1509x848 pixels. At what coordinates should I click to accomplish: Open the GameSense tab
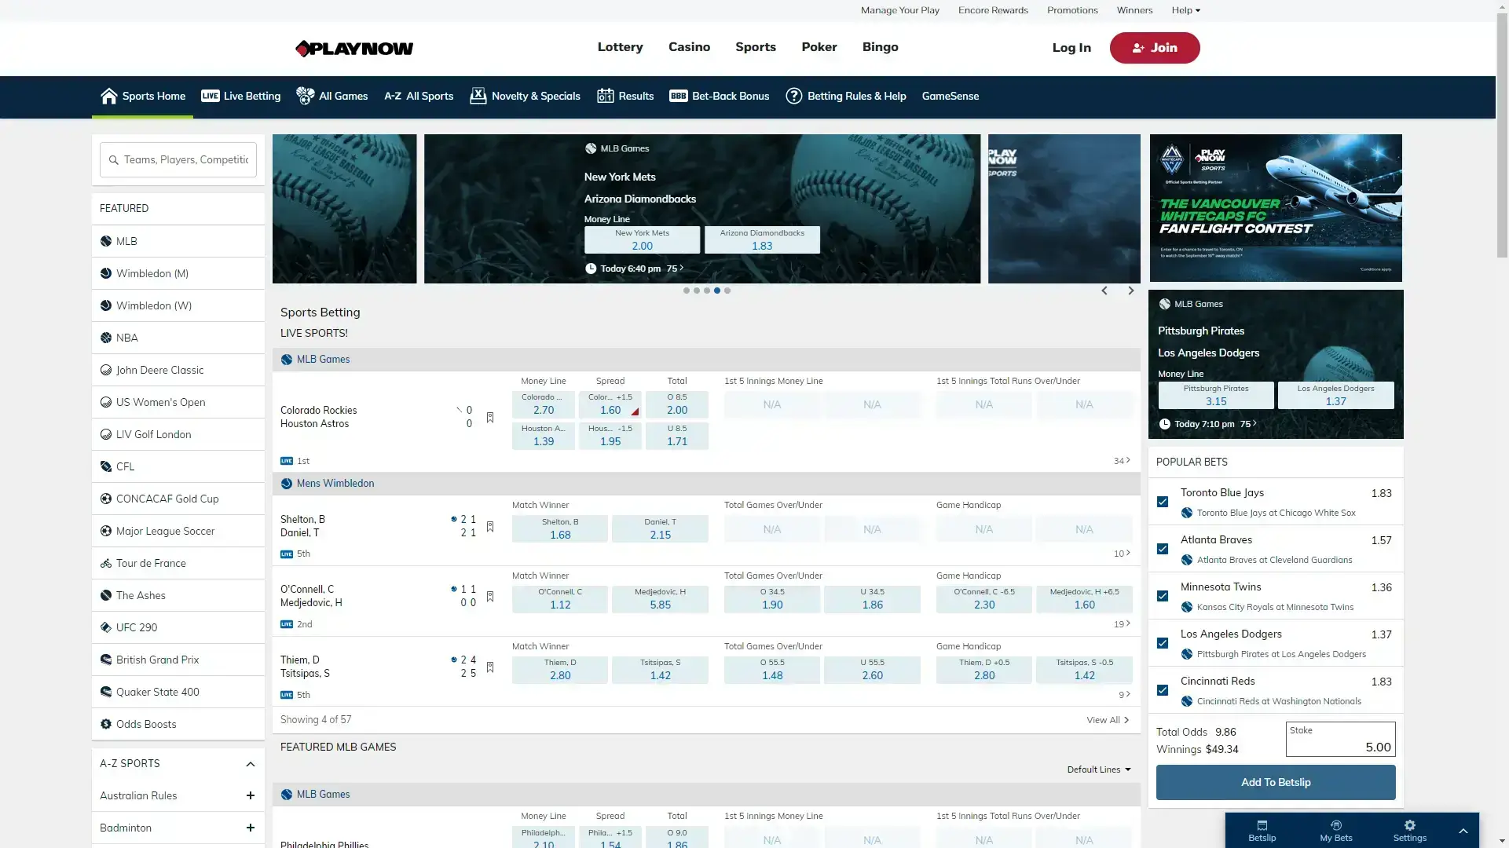[950, 96]
